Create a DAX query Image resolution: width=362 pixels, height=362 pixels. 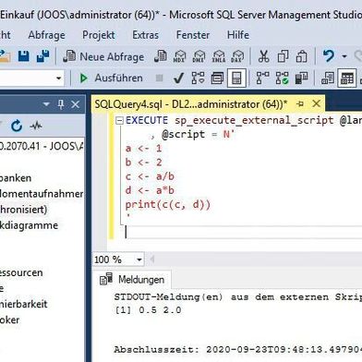237,56
